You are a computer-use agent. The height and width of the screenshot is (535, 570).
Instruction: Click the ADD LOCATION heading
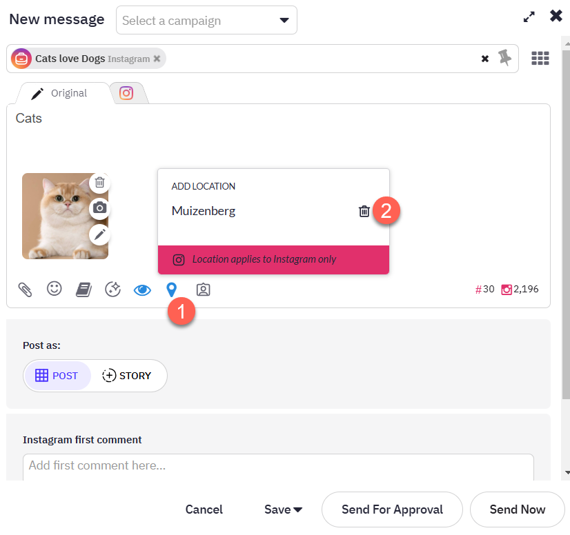[203, 186]
